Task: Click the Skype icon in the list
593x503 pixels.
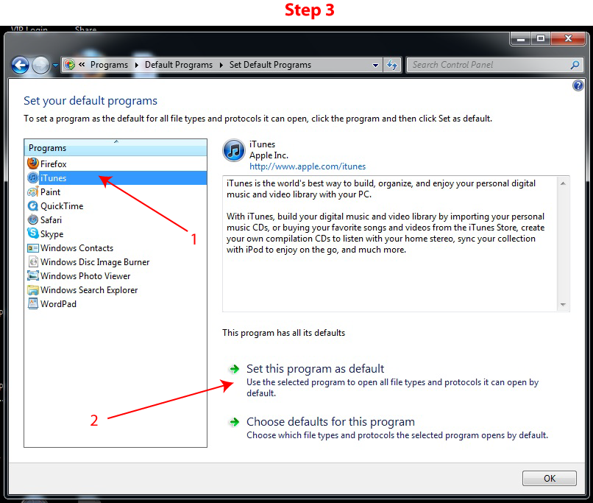Action: (x=33, y=233)
